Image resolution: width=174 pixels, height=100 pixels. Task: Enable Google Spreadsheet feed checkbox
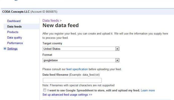coord(45,90)
